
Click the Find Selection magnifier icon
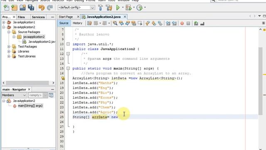pos(115,23)
